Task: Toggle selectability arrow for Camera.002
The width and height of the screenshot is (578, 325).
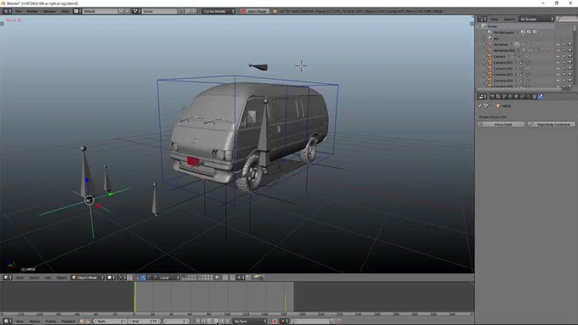Action: [x=564, y=69]
